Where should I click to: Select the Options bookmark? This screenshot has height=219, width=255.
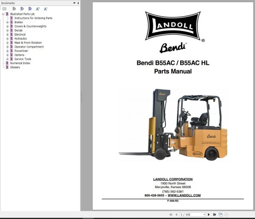20,55
